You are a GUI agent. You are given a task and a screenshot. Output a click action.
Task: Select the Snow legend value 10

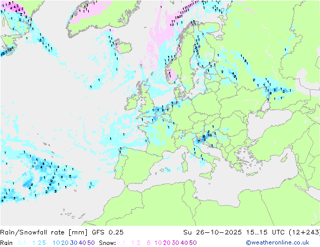[158, 243]
